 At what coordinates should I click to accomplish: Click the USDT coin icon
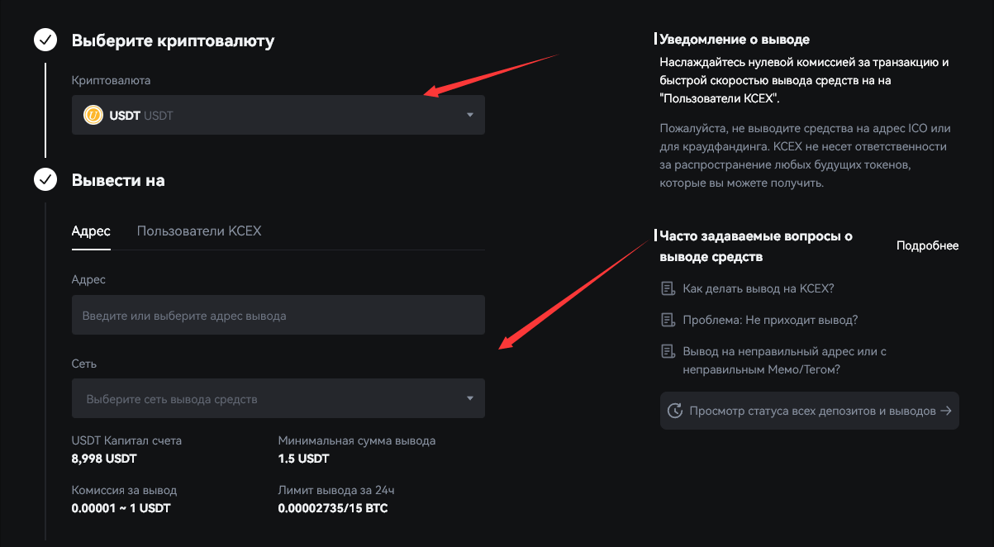point(93,115)
